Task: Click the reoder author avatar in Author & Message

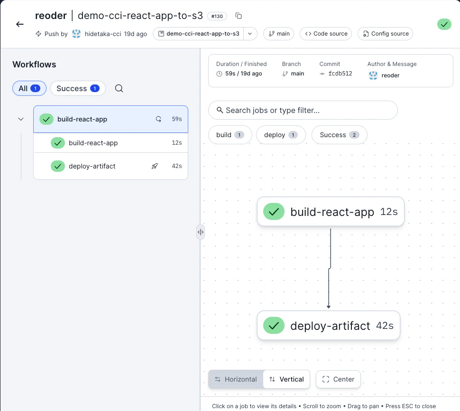Action: pos(373,75)
